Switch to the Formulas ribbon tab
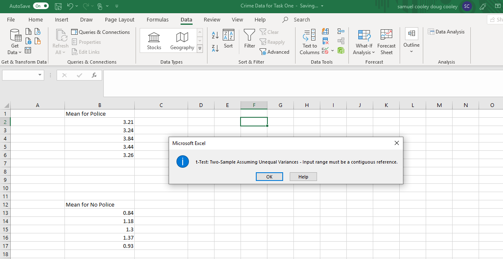503x259 pixels. [157, 19]
